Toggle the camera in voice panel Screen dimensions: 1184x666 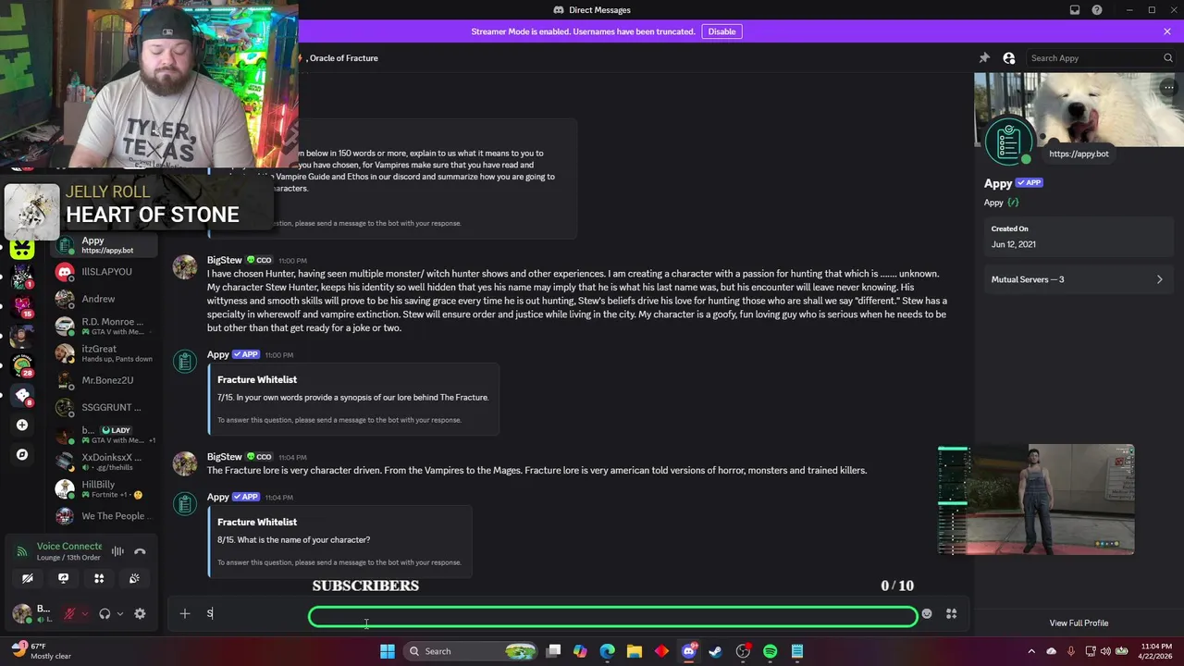click(x=28, y=578)
